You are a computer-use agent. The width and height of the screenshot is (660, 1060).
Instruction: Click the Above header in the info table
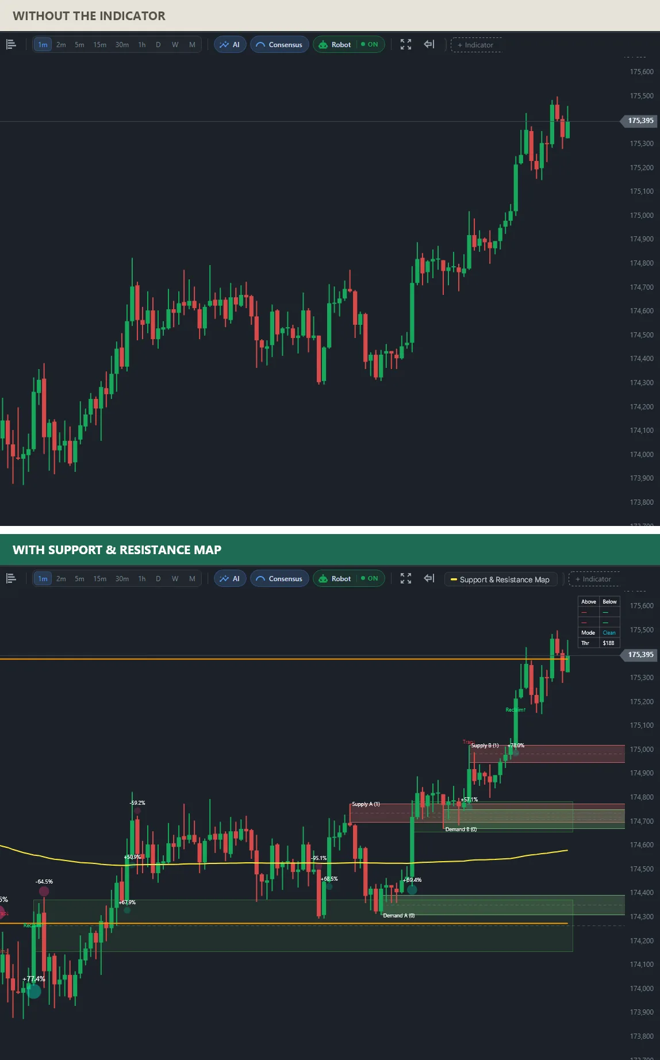pos(589,602)
